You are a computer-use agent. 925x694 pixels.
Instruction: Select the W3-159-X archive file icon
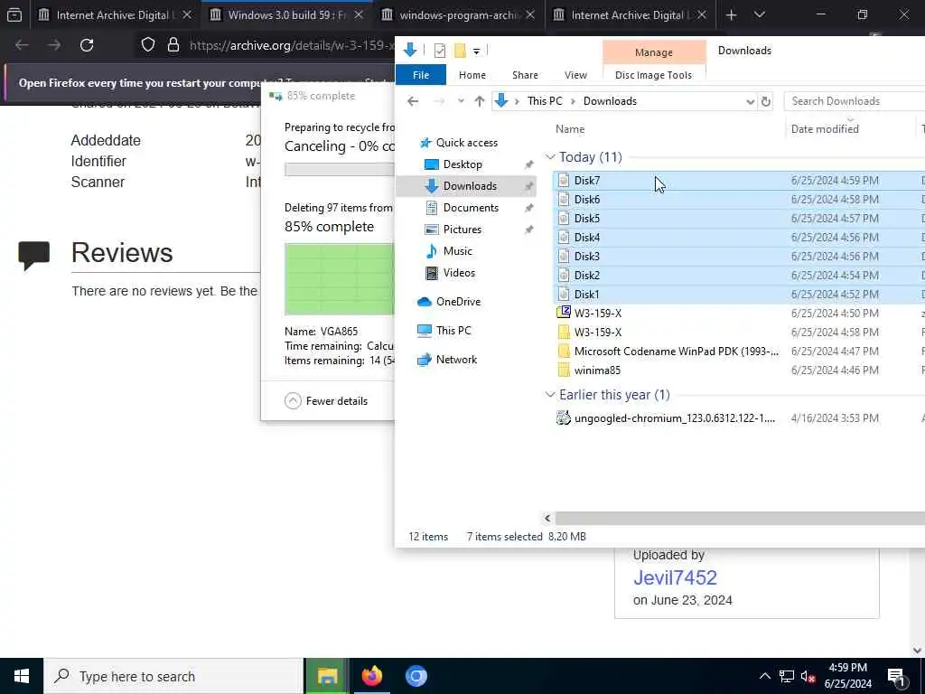[x=564, y=313]
